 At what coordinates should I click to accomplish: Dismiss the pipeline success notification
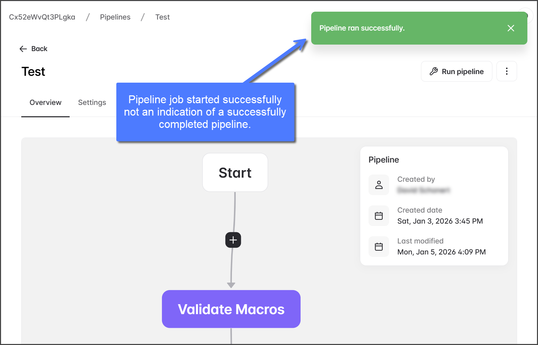511,28
